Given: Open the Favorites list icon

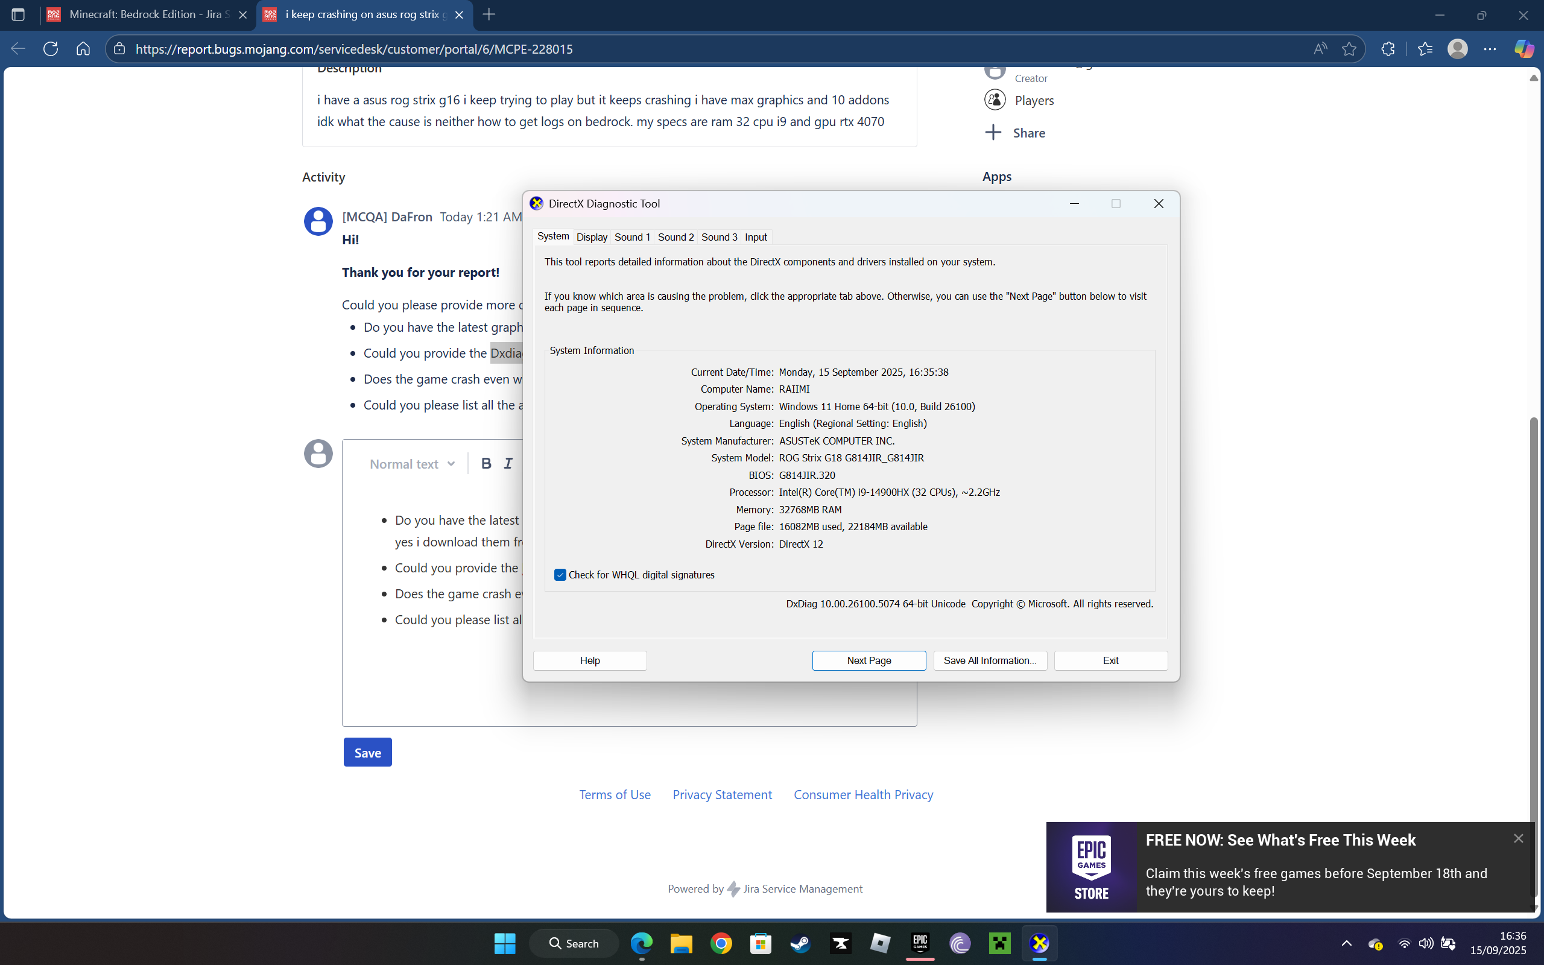Looking at the screenshot, I should [1425, 48].
